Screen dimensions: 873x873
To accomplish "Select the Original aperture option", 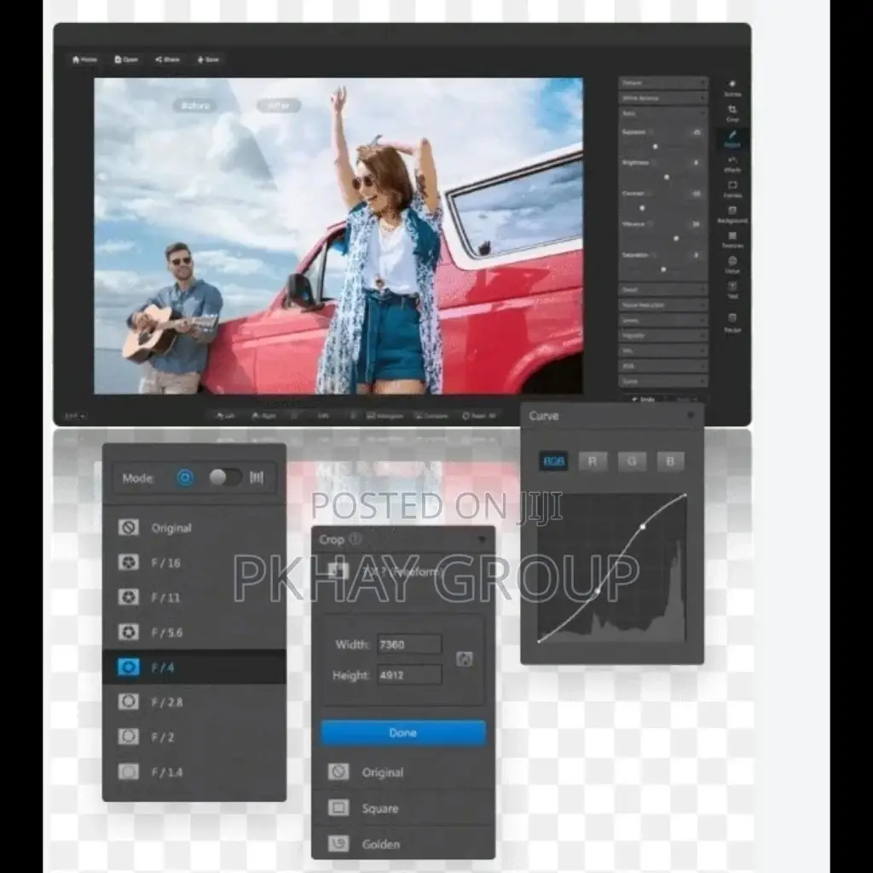I will pyautogui.click(x=194, y=527).
